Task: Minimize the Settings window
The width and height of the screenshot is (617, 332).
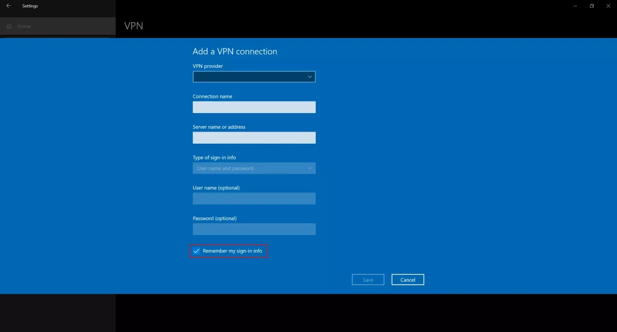Action: [x=575, y=6]
